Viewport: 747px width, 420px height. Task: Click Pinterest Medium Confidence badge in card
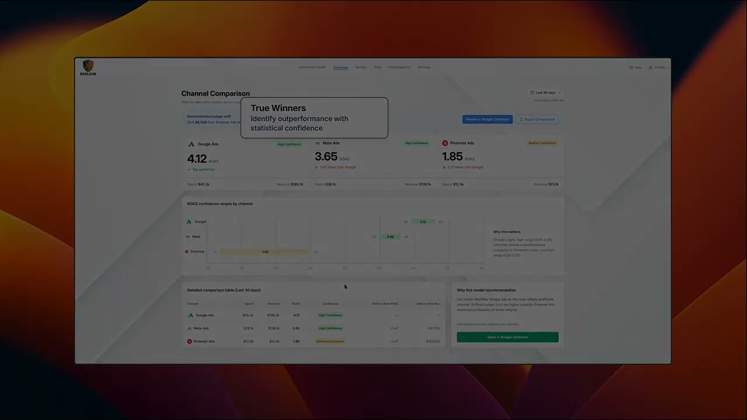[542, 143]
